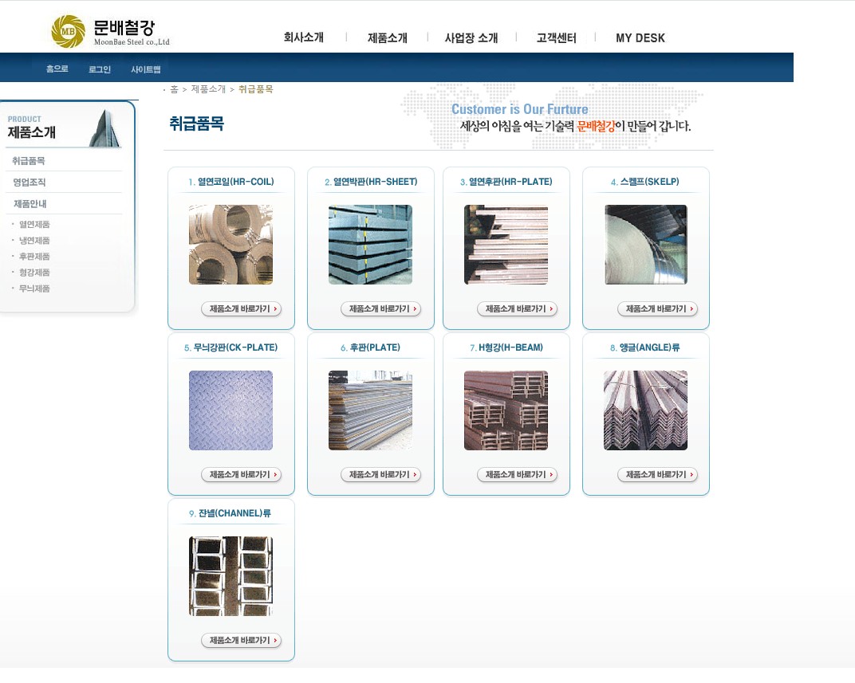Open 후판제품 sidebar sub-item
This screenshot has width=855, height=683.
pos(34,256)
